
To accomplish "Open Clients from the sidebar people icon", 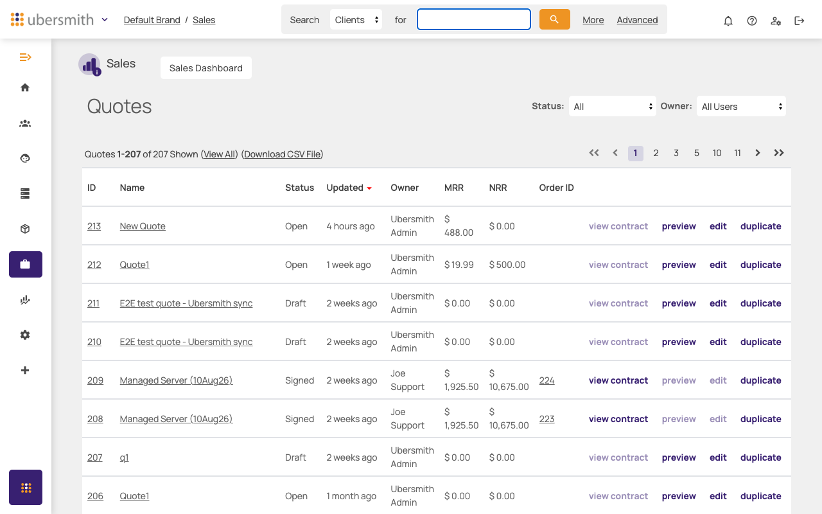I will (x=25, y=123).
